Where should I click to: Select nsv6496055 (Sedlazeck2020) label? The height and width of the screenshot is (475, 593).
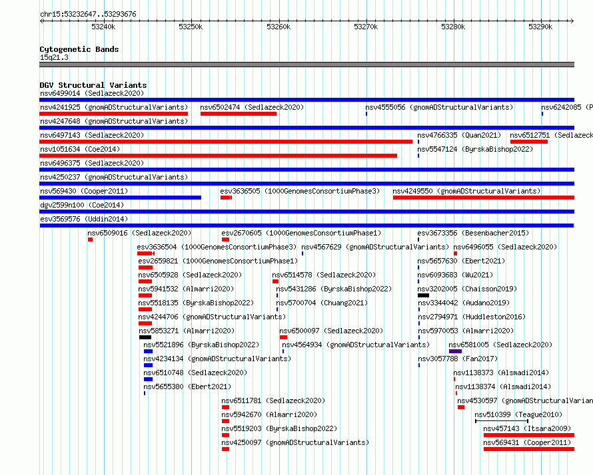coord(505,247)
